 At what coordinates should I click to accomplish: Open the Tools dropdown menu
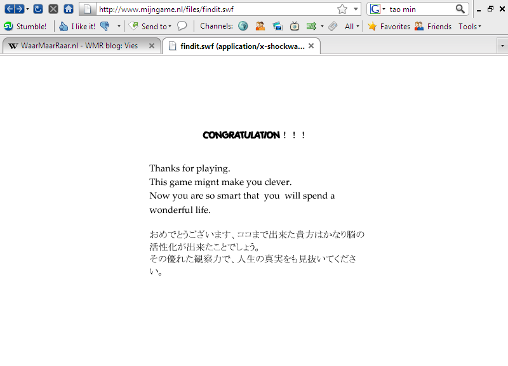point(469,26)
